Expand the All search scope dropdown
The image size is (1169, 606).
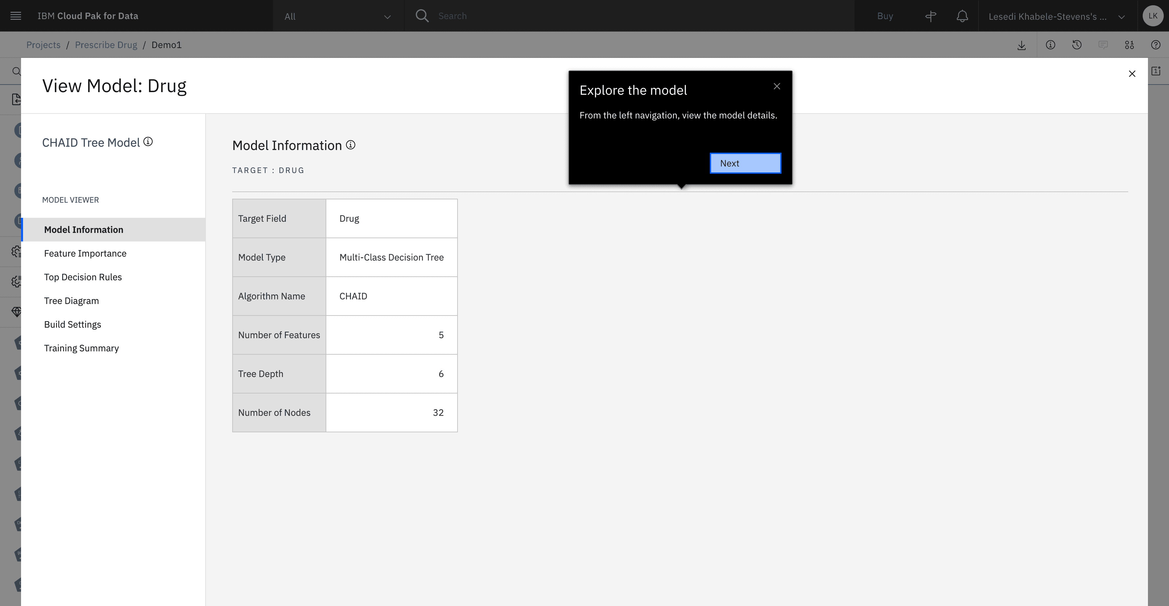coord(337,16)
